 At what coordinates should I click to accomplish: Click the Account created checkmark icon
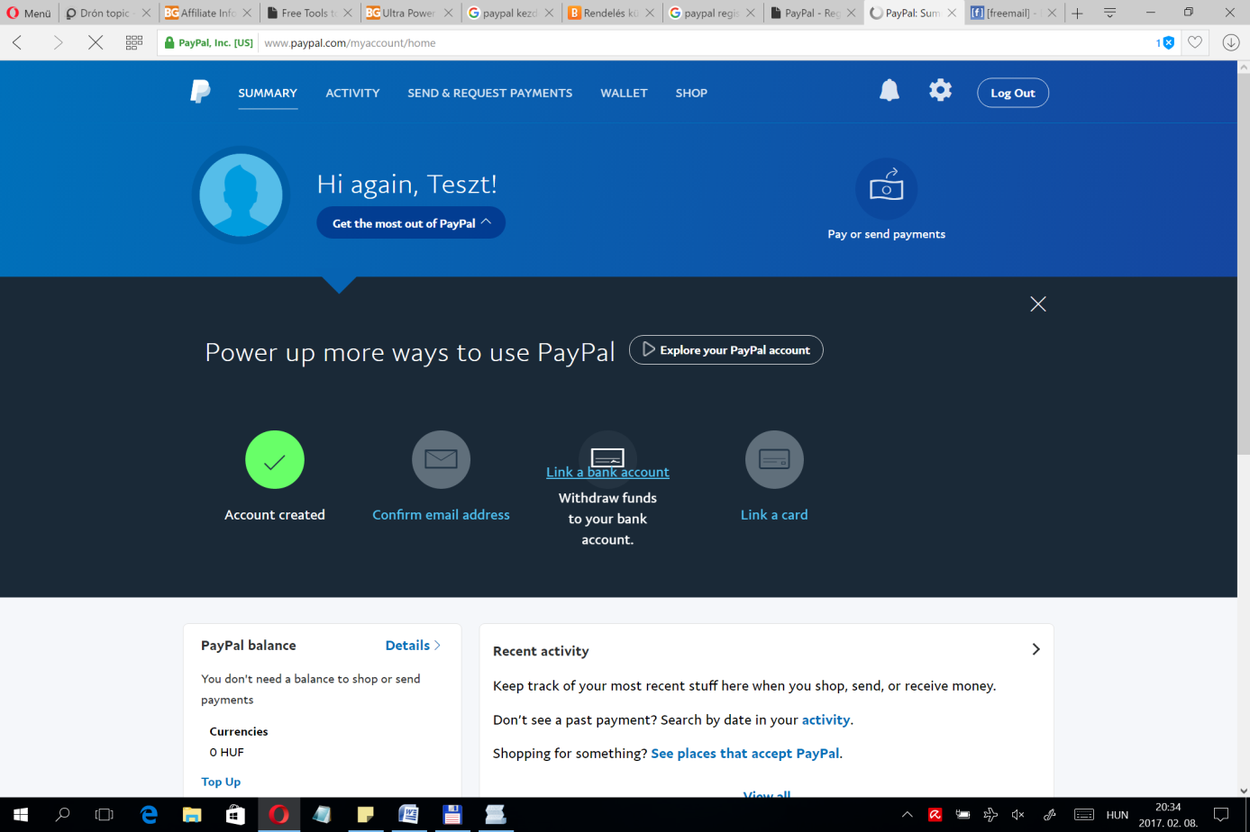[x=275, y=459]
